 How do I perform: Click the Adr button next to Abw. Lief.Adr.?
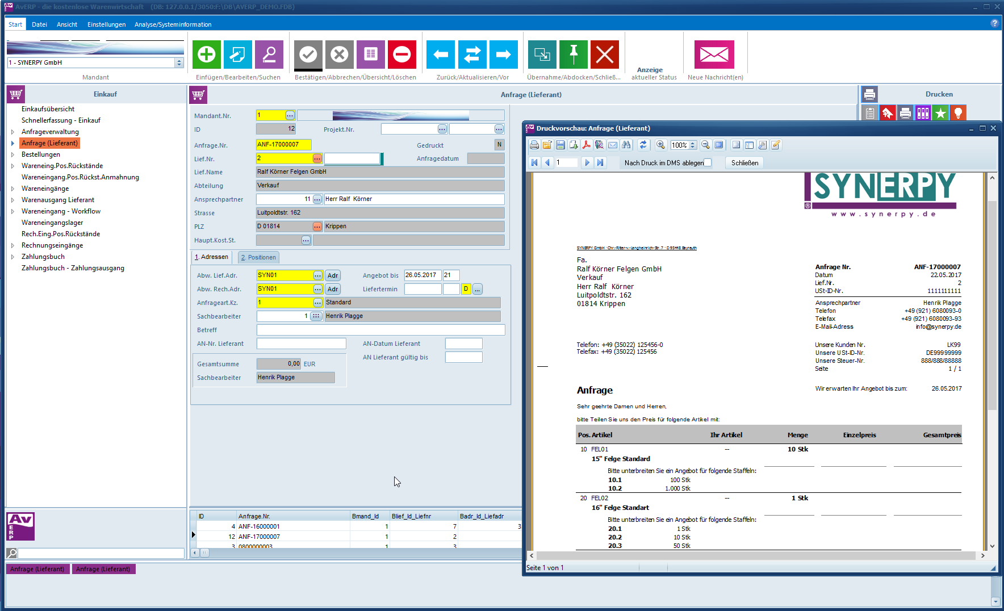pos(333,275)
